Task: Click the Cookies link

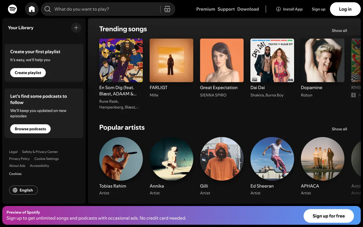Action: [x=15, y=174]
